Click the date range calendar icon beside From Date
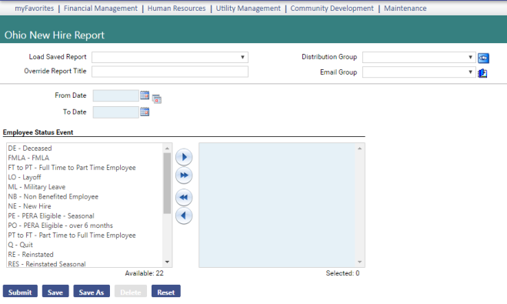Viewport: 507px width, 304px height. click(156, 99)
